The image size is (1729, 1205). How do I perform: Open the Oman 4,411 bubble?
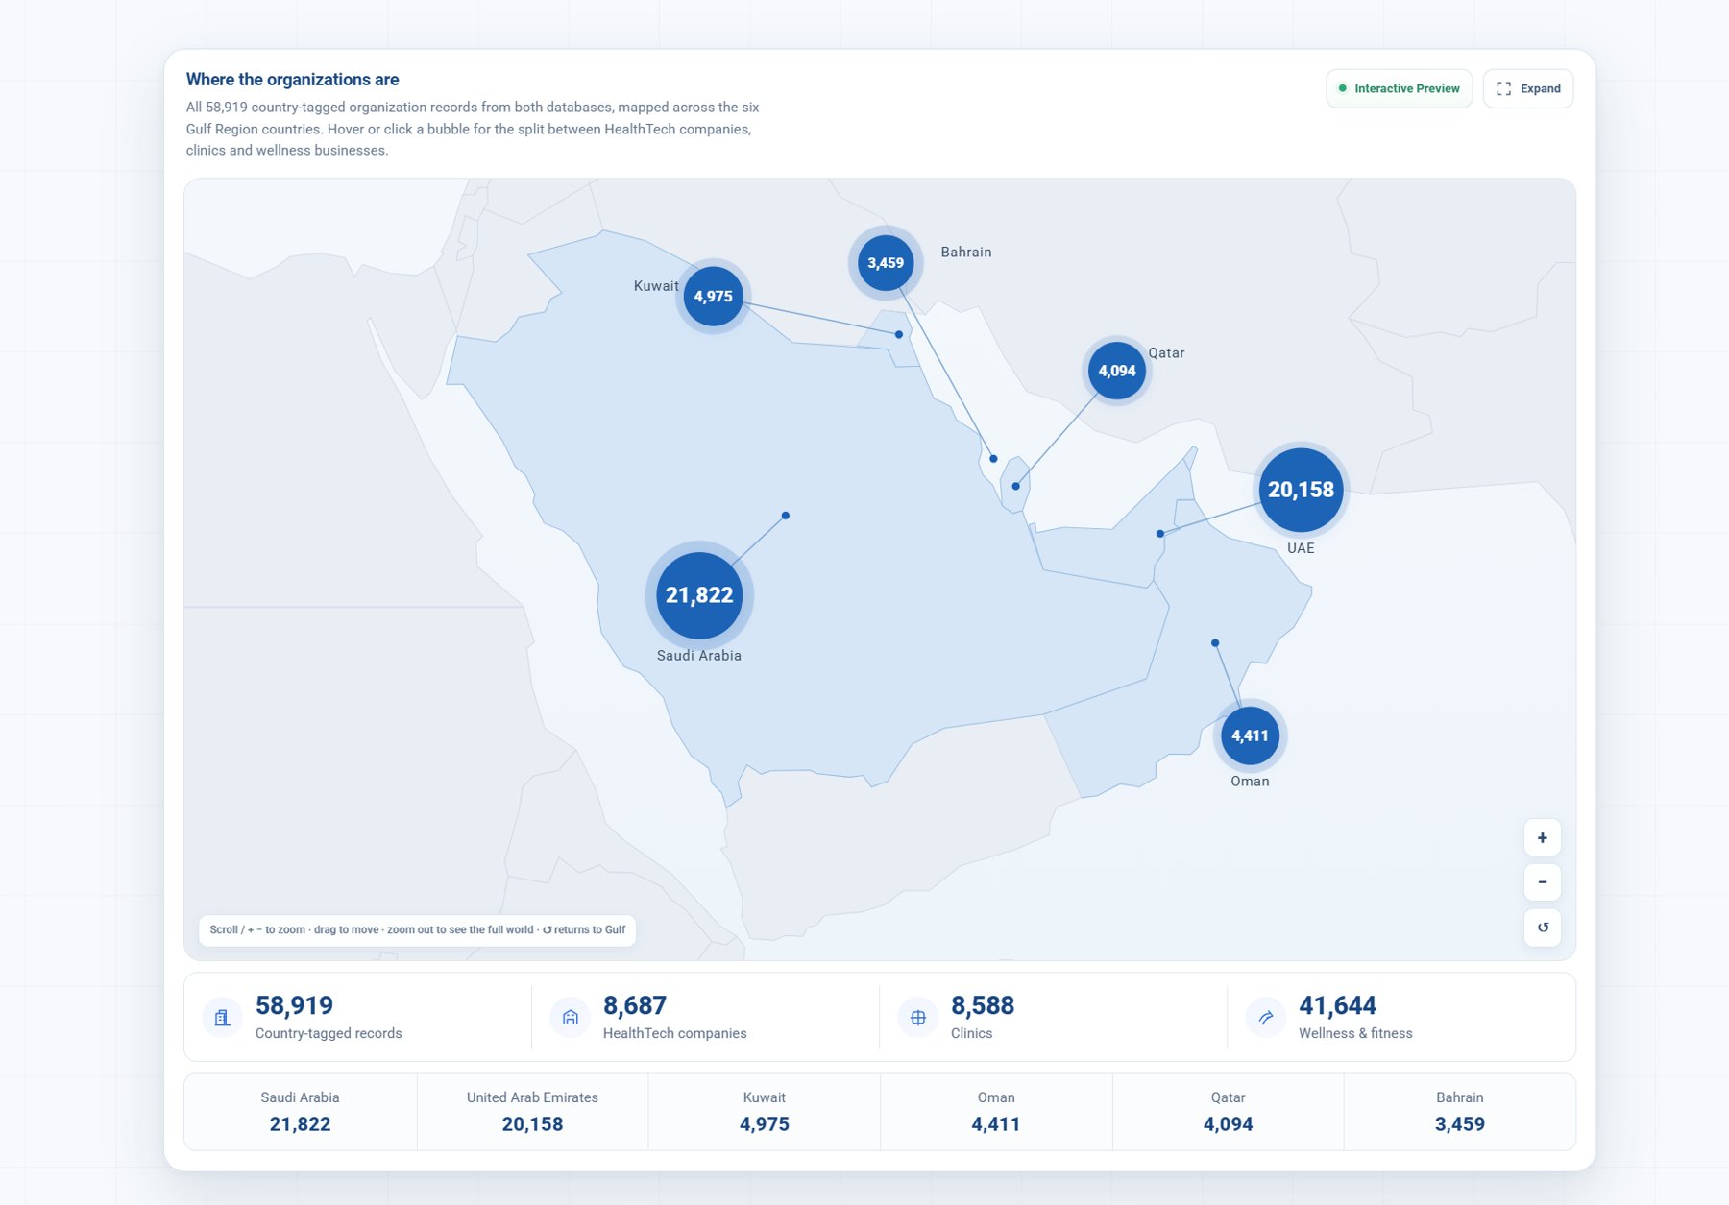(1250, 735)
